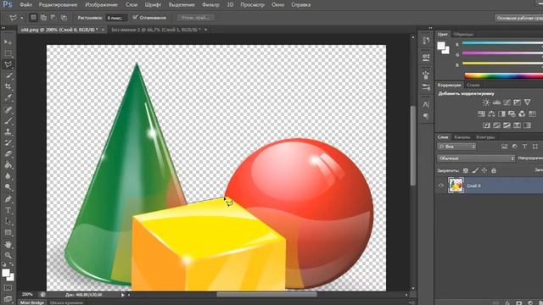Choose Add to selection mode
The image size is (543, 305).
[43, 17]
